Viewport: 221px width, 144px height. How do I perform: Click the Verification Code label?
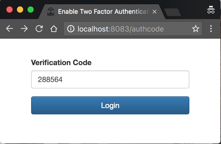coord(61,63)
